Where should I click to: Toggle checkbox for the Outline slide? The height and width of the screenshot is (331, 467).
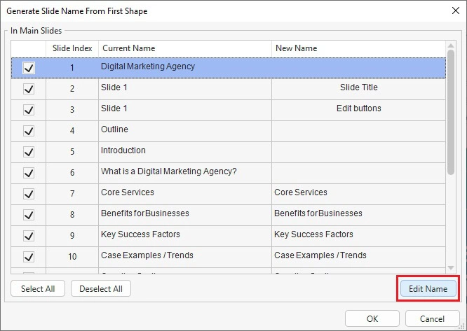pyautogui.click(x=29, y=131)
